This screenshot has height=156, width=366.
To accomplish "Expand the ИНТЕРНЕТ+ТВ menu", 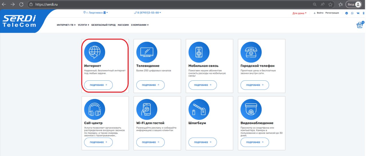I will point(66,25).
